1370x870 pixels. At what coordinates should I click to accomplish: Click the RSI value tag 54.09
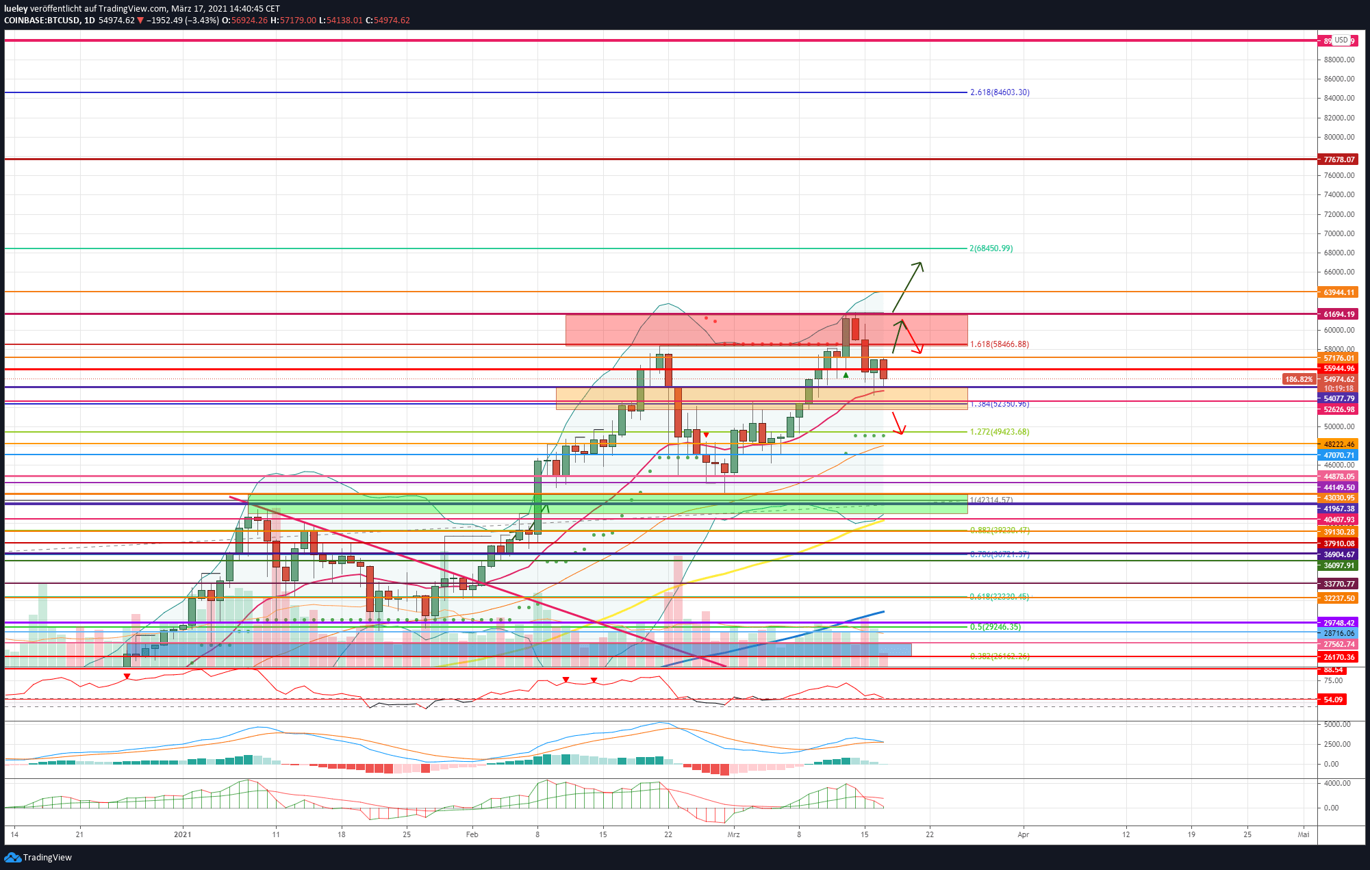pyautogui.click(x=1332, y=700)
